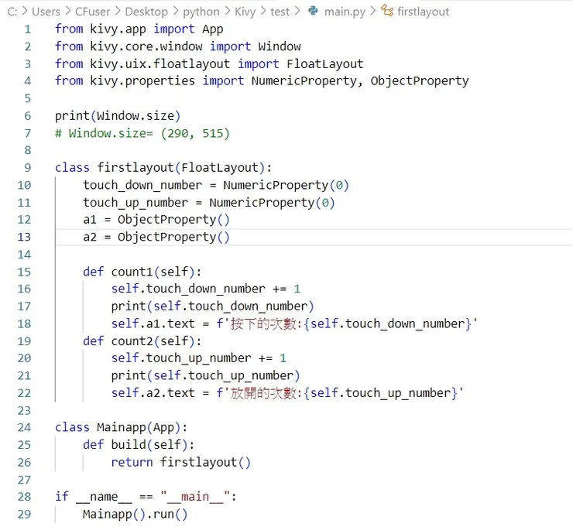Click 'print(Window.size)' statement
This screenshot has height=527, width=573.
pos(118,116)
